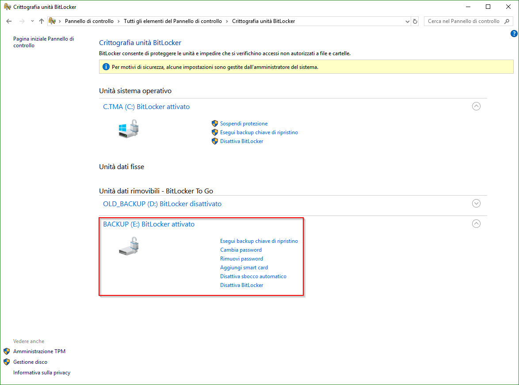Click Unità sistema operativo section title
This screenshot has width=519, height=385.
click(x=135, y=91)
